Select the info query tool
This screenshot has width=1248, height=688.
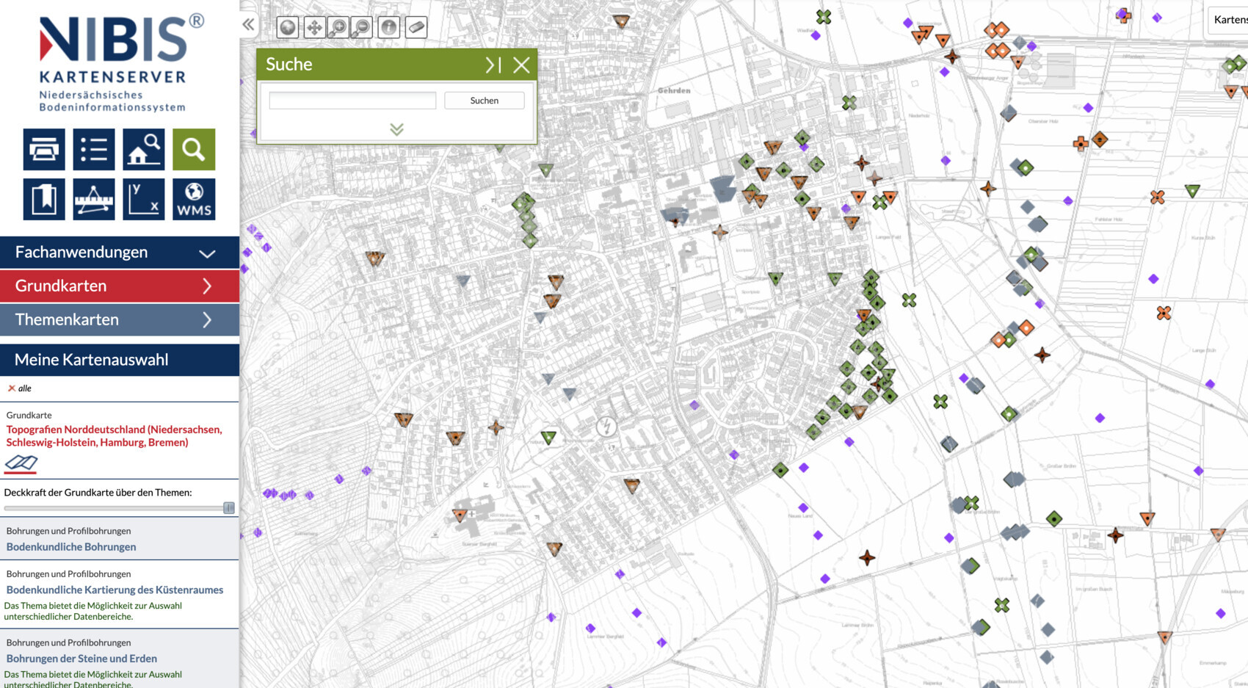[389, 28]
